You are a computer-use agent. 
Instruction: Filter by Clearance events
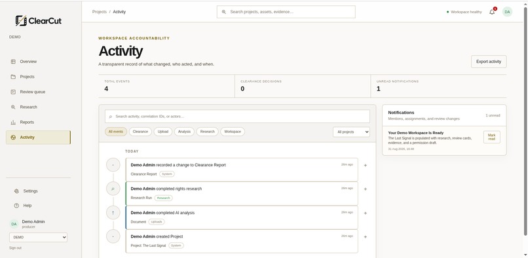[140, 132]
